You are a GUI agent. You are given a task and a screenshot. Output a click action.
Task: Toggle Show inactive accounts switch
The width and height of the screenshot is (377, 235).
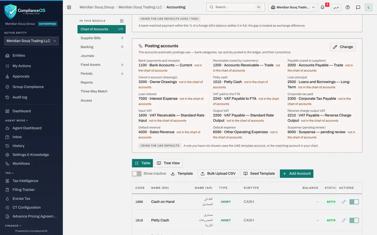(137, 174)
